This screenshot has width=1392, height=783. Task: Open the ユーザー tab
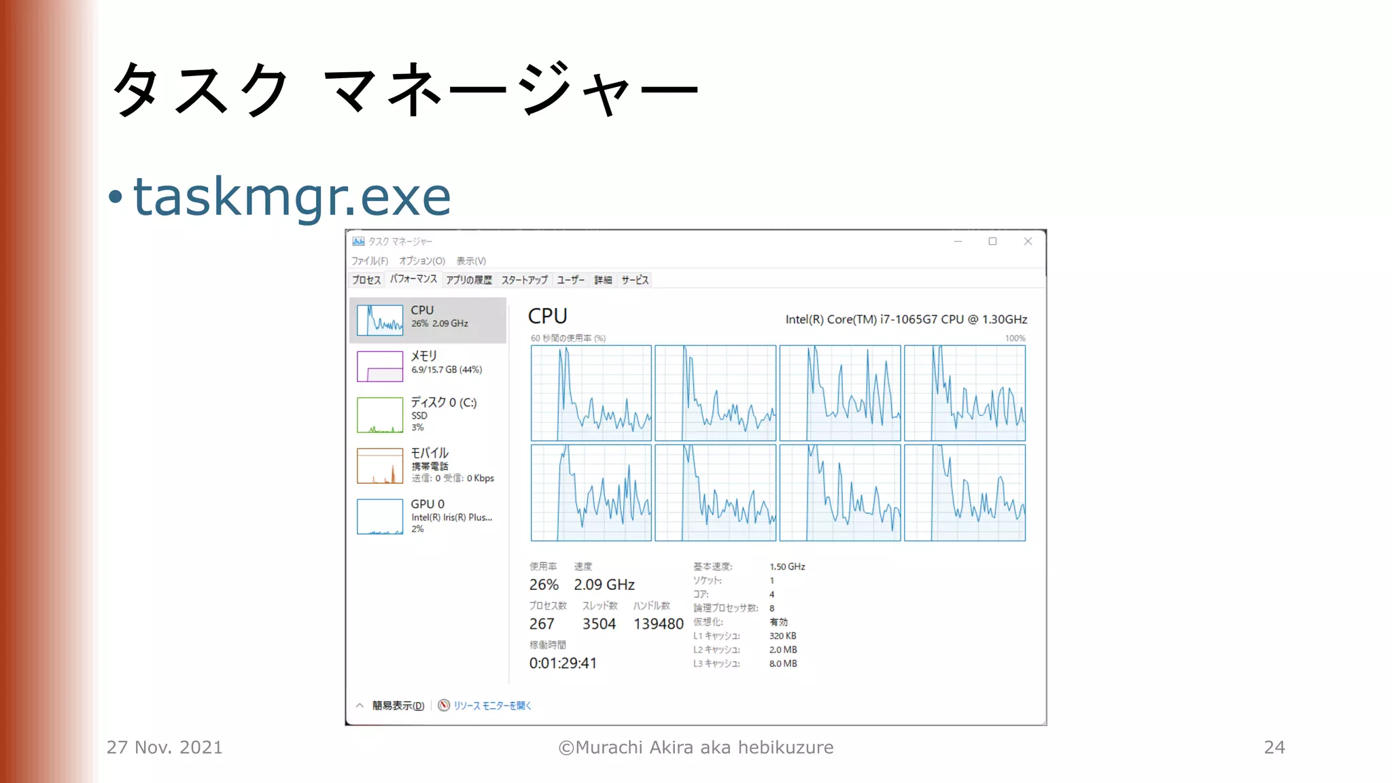coord(571,280)
